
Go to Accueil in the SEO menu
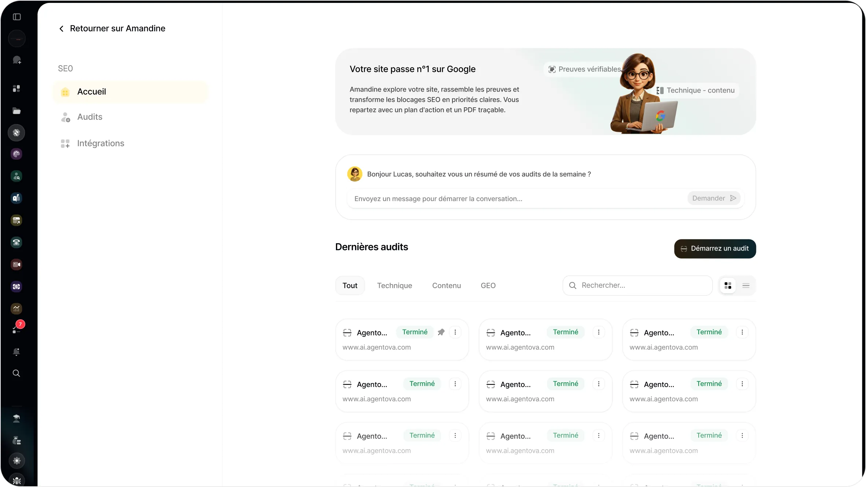pyautogui.click(x=130, y=92)
